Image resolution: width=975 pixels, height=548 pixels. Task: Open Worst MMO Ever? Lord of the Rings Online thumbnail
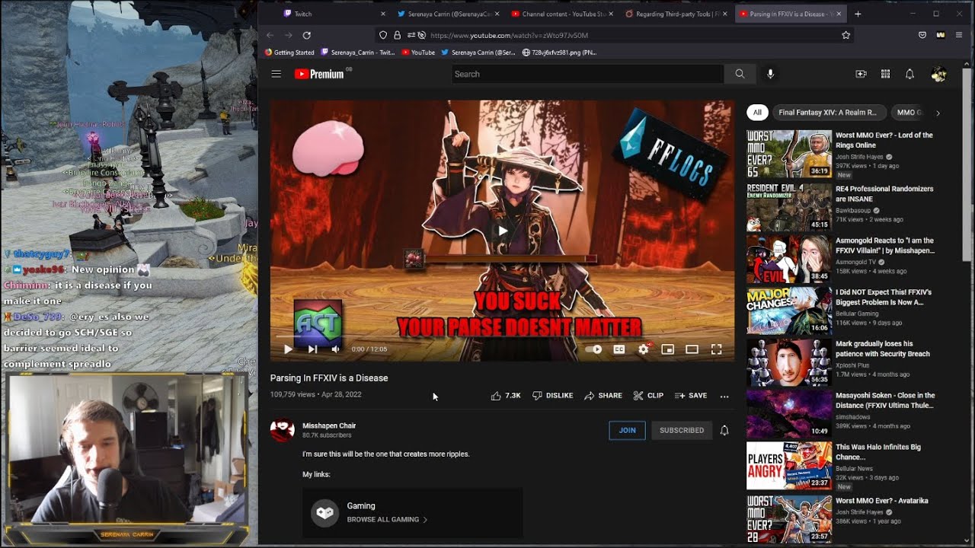pyautogui.click(x=789, y=154)
